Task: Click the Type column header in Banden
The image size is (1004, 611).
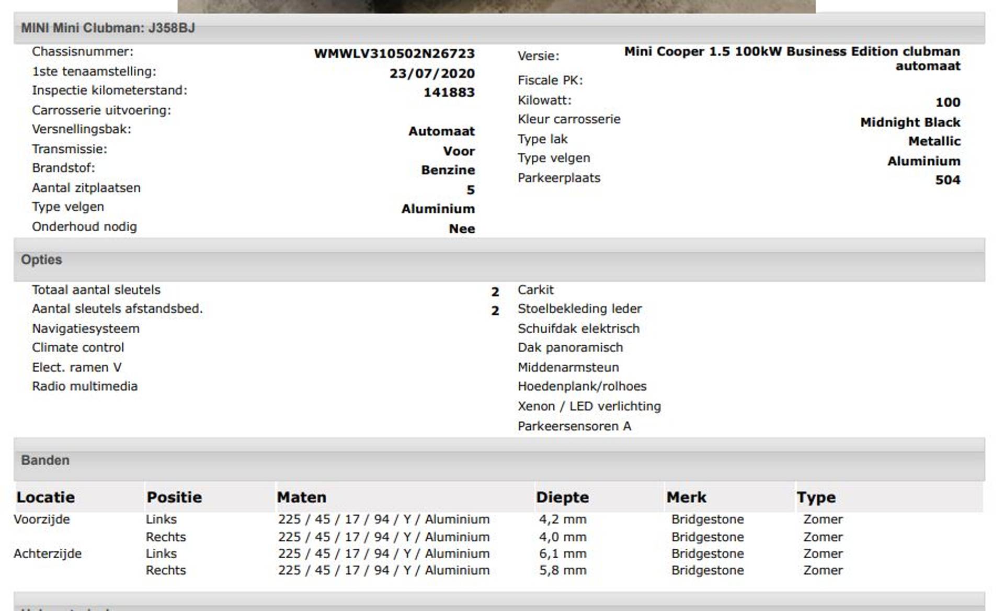Action: coord(816,497)
